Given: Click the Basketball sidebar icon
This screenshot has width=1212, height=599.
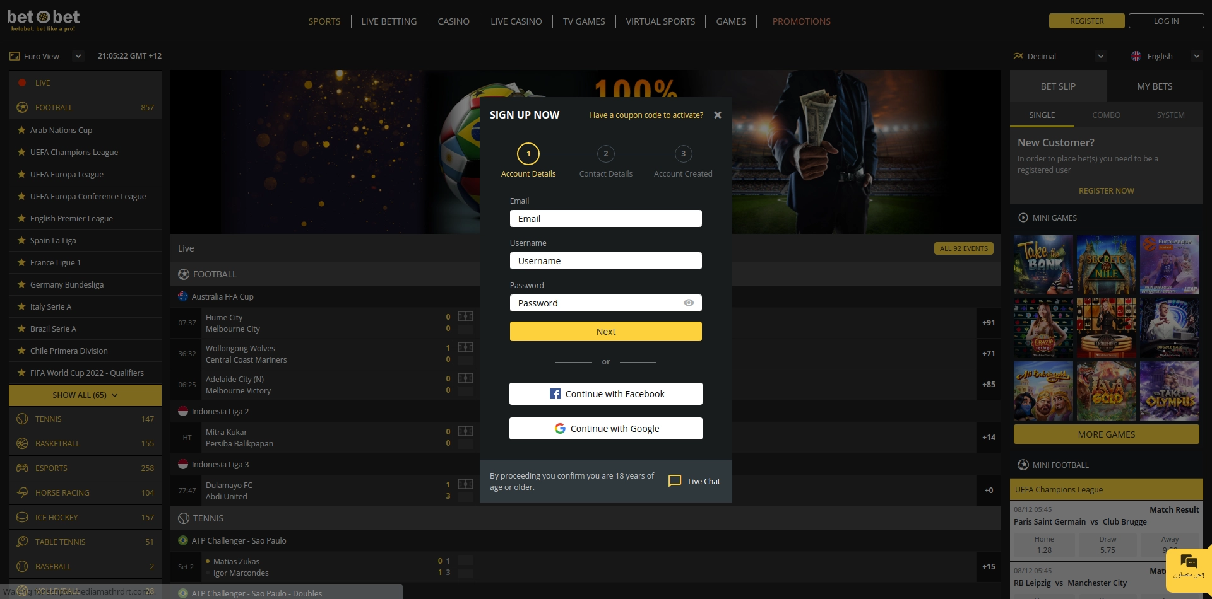Looking at the screenshot, I should [x=22, y=443].
